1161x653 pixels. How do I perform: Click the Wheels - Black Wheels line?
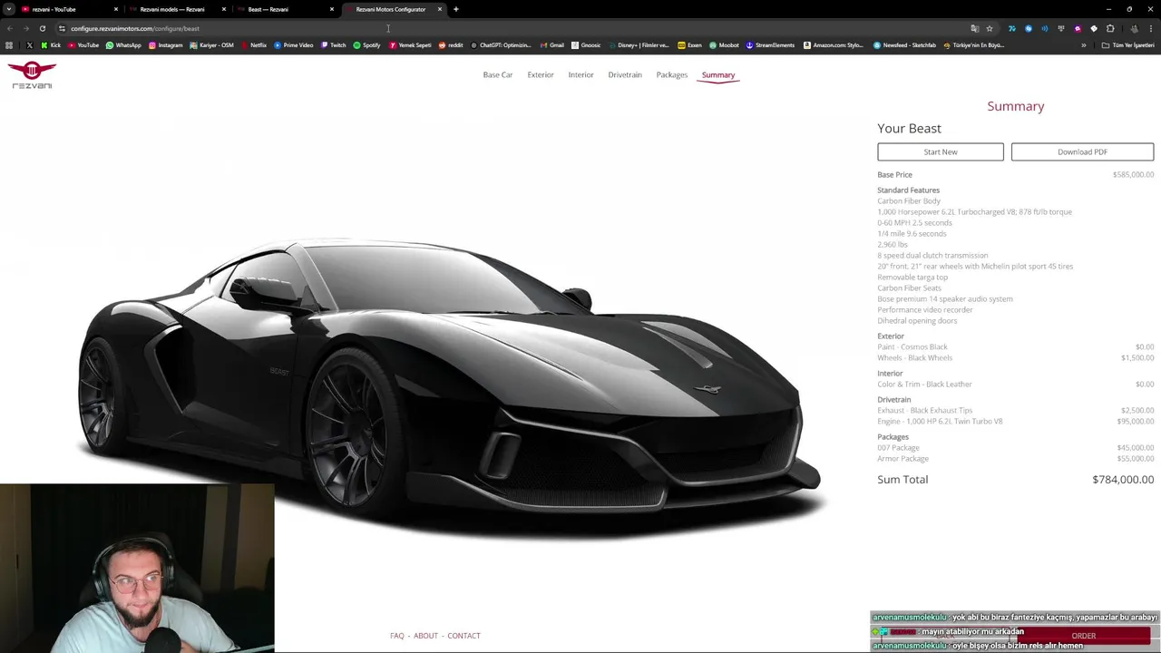pyautogui.click(x=1015, y=358)
